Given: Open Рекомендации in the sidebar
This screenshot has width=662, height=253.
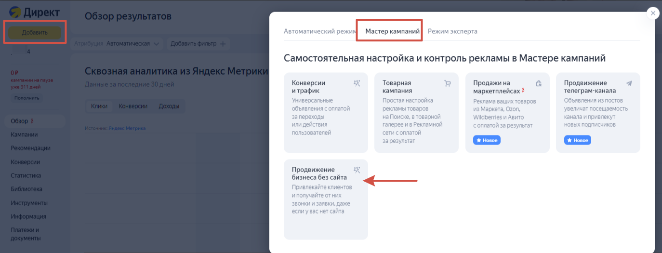Looking at the screenshot, I should pyautogui.click(x=30, y=148).
